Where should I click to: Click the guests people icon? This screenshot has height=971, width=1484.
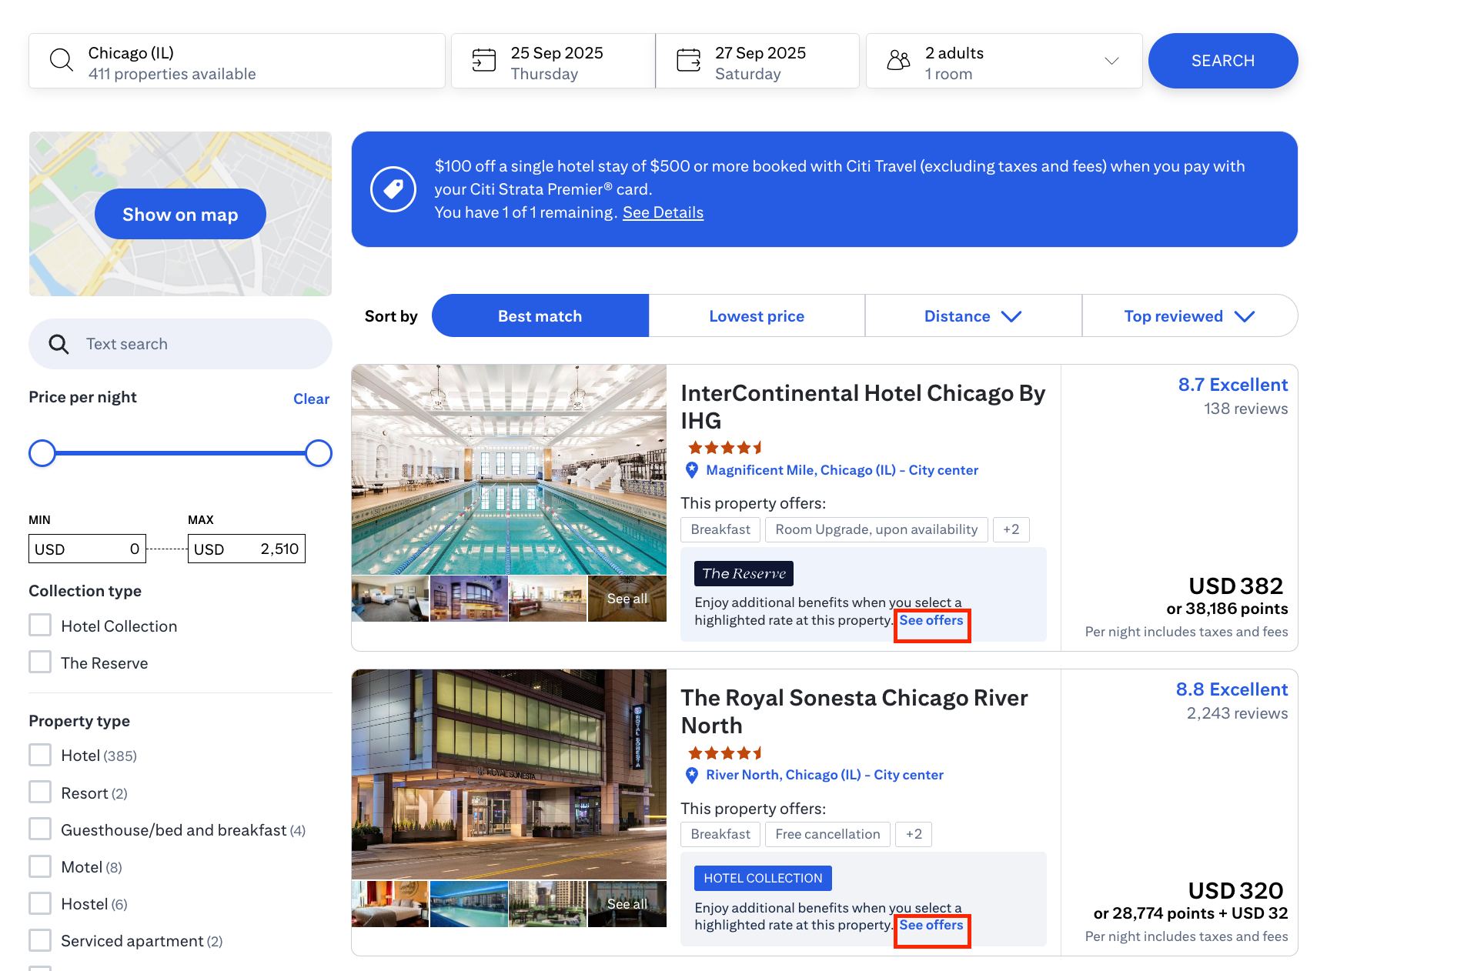coord(898,60)
